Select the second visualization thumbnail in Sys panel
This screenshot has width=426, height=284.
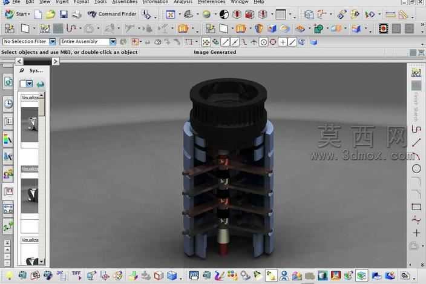pos(30,196)
